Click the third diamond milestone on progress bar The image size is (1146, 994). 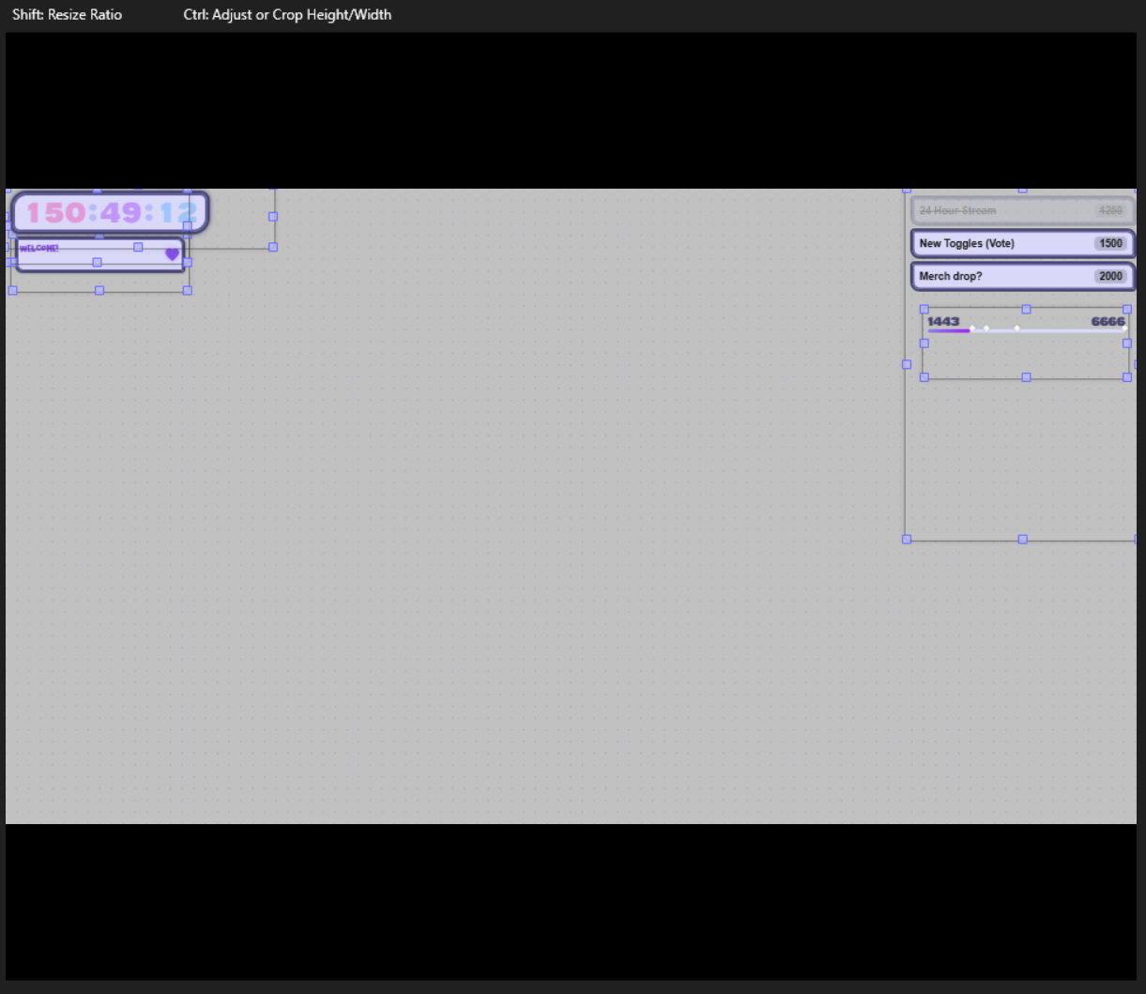coord(1017,329)
